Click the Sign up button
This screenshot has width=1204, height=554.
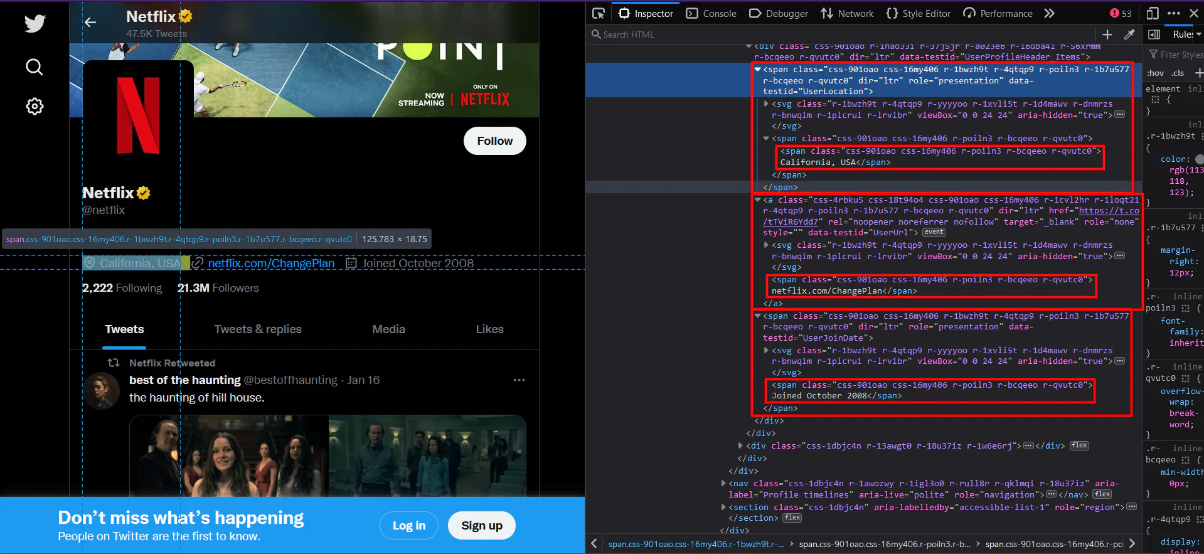point(482,526)
